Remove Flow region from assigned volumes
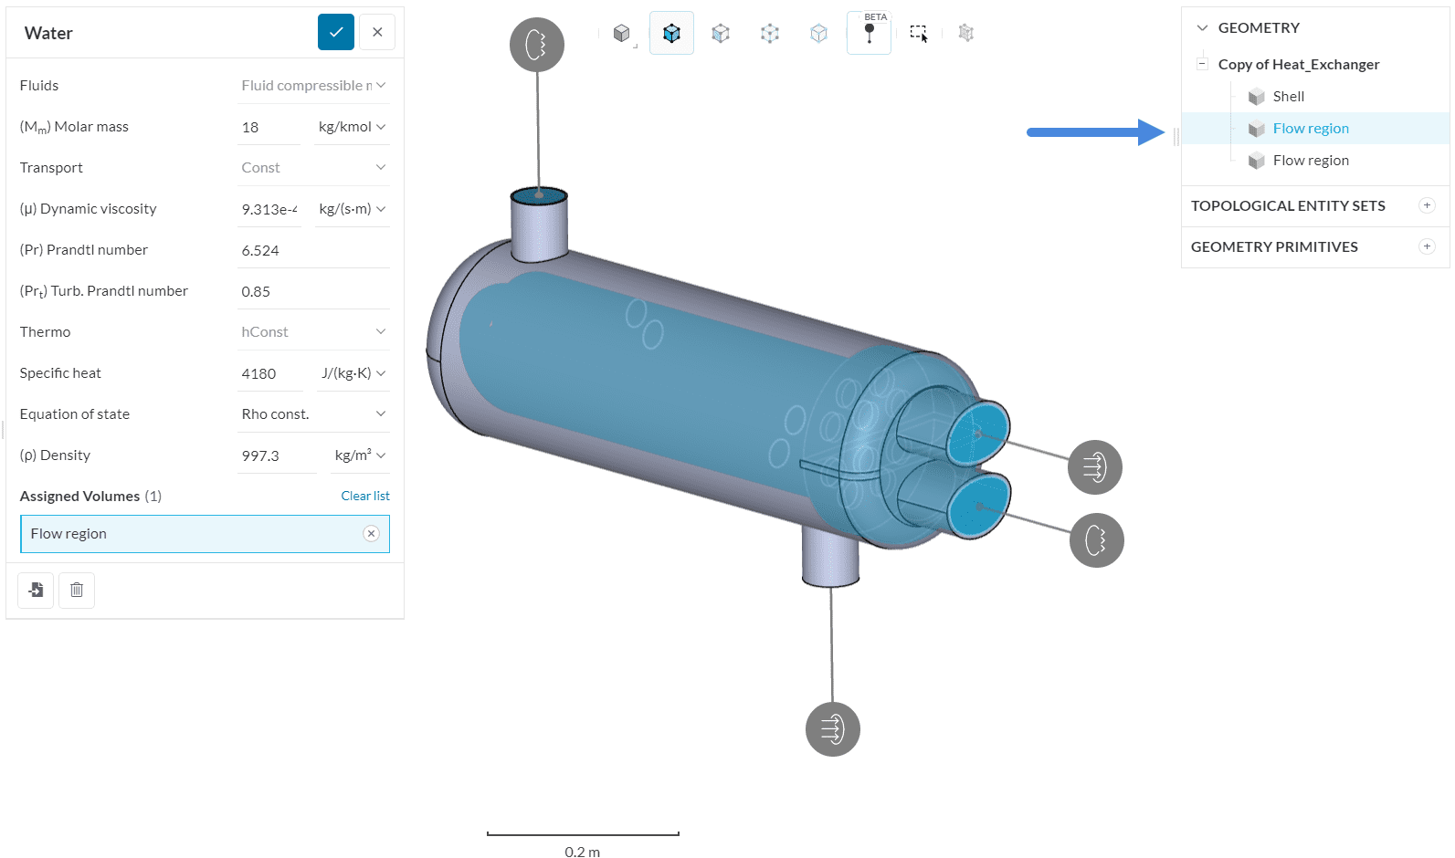 [x=371, y=534]
